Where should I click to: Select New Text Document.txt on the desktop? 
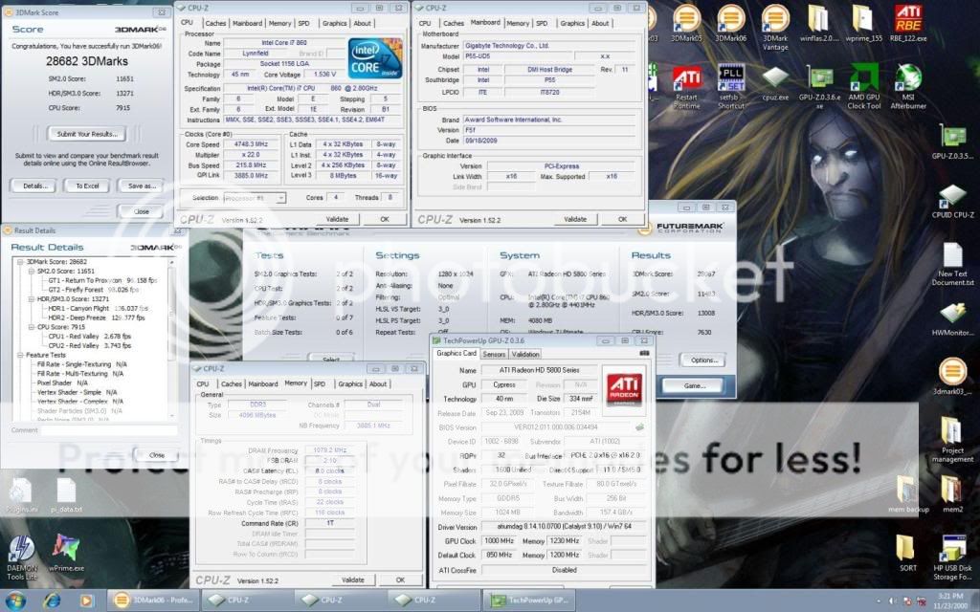click(x=952, y=265)
